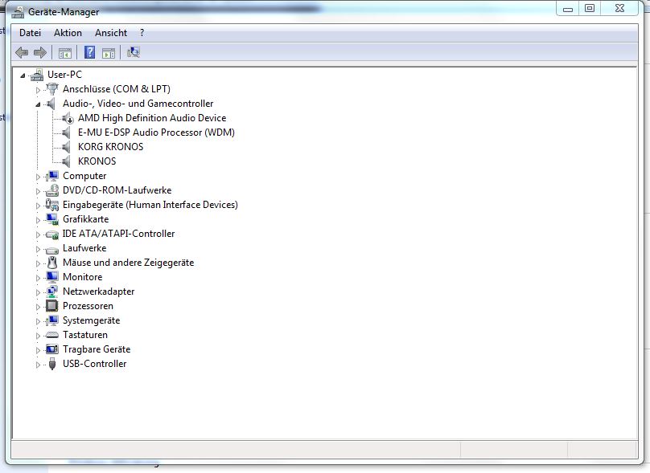Select the KORG KRONOS device

point(110,147)
